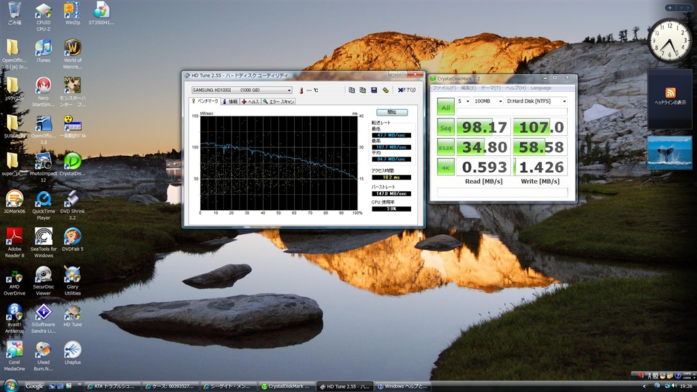This screenshot has height=392, width=697.
Task: Click HD Tune save screenshot floppy icon
Action: pyautogui.click(x=374, y=91)
